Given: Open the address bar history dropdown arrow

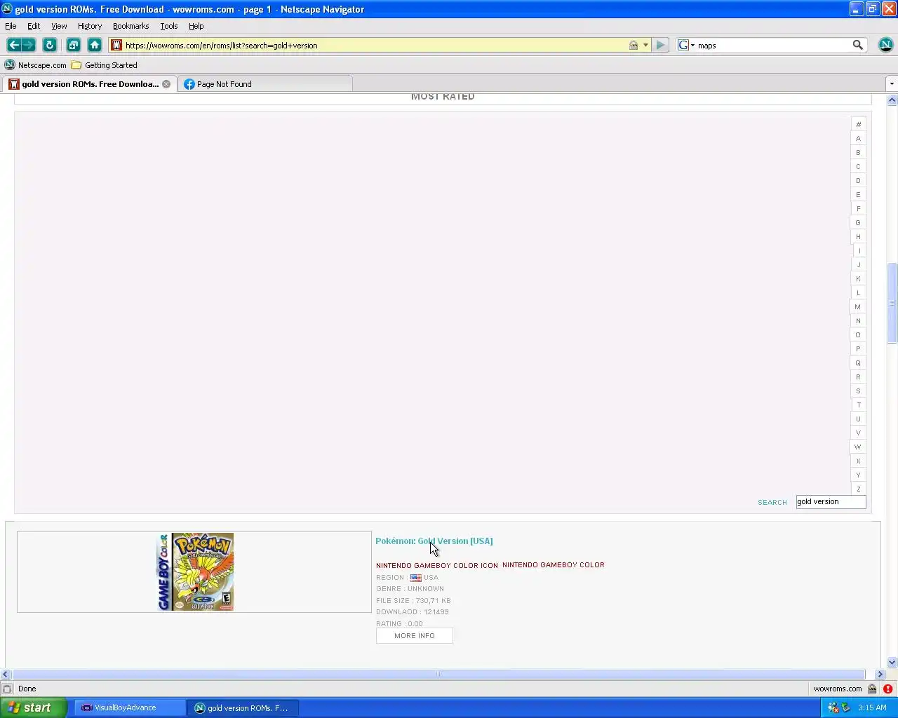Looking at the screenshot, I should (x=645, y=45).
